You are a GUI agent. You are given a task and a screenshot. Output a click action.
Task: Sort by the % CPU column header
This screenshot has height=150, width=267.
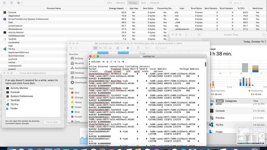pyautogui.click(x=241, y=8)
